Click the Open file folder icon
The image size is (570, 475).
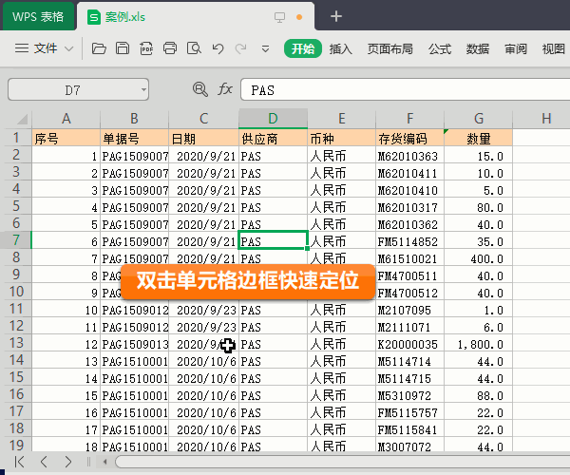click(99, 48)
